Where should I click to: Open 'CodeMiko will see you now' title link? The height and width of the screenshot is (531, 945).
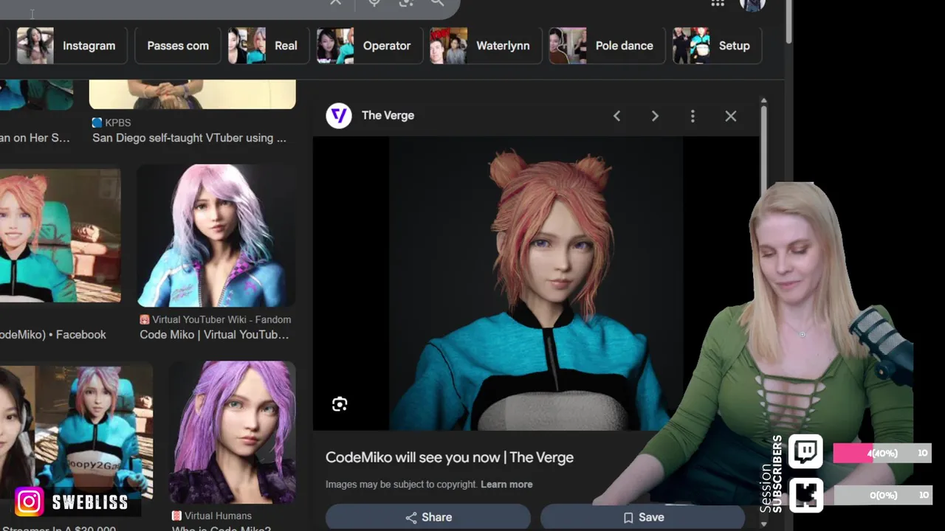click(x=450, y=457)
